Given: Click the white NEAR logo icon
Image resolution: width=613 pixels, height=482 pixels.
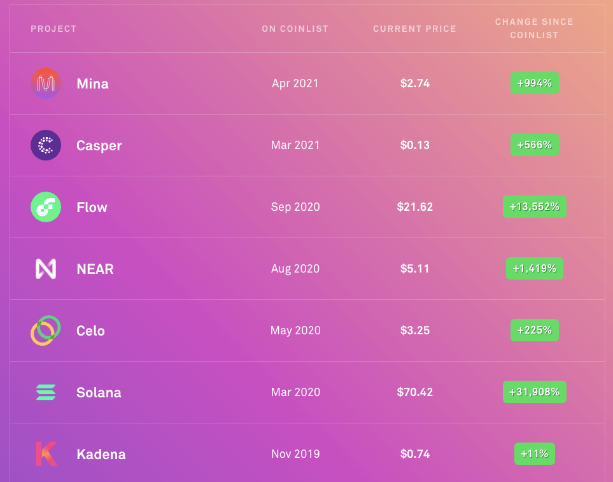Looking at the screenshot, I should click(x=46, y=269).
